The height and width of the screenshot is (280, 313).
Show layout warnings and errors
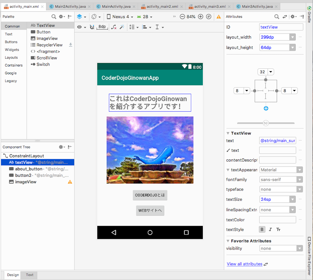point(219,17)
